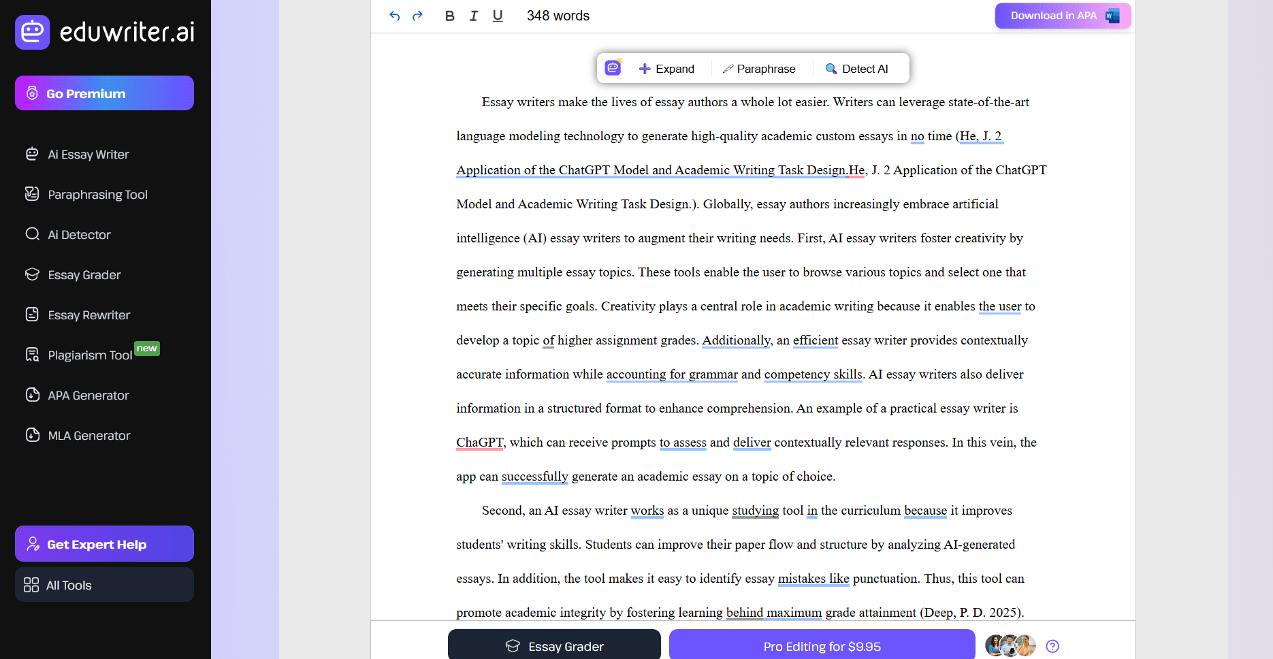Toggle italic formatting
The image size is (1273, 659).
pyautogui.click(x=474, y=15)
